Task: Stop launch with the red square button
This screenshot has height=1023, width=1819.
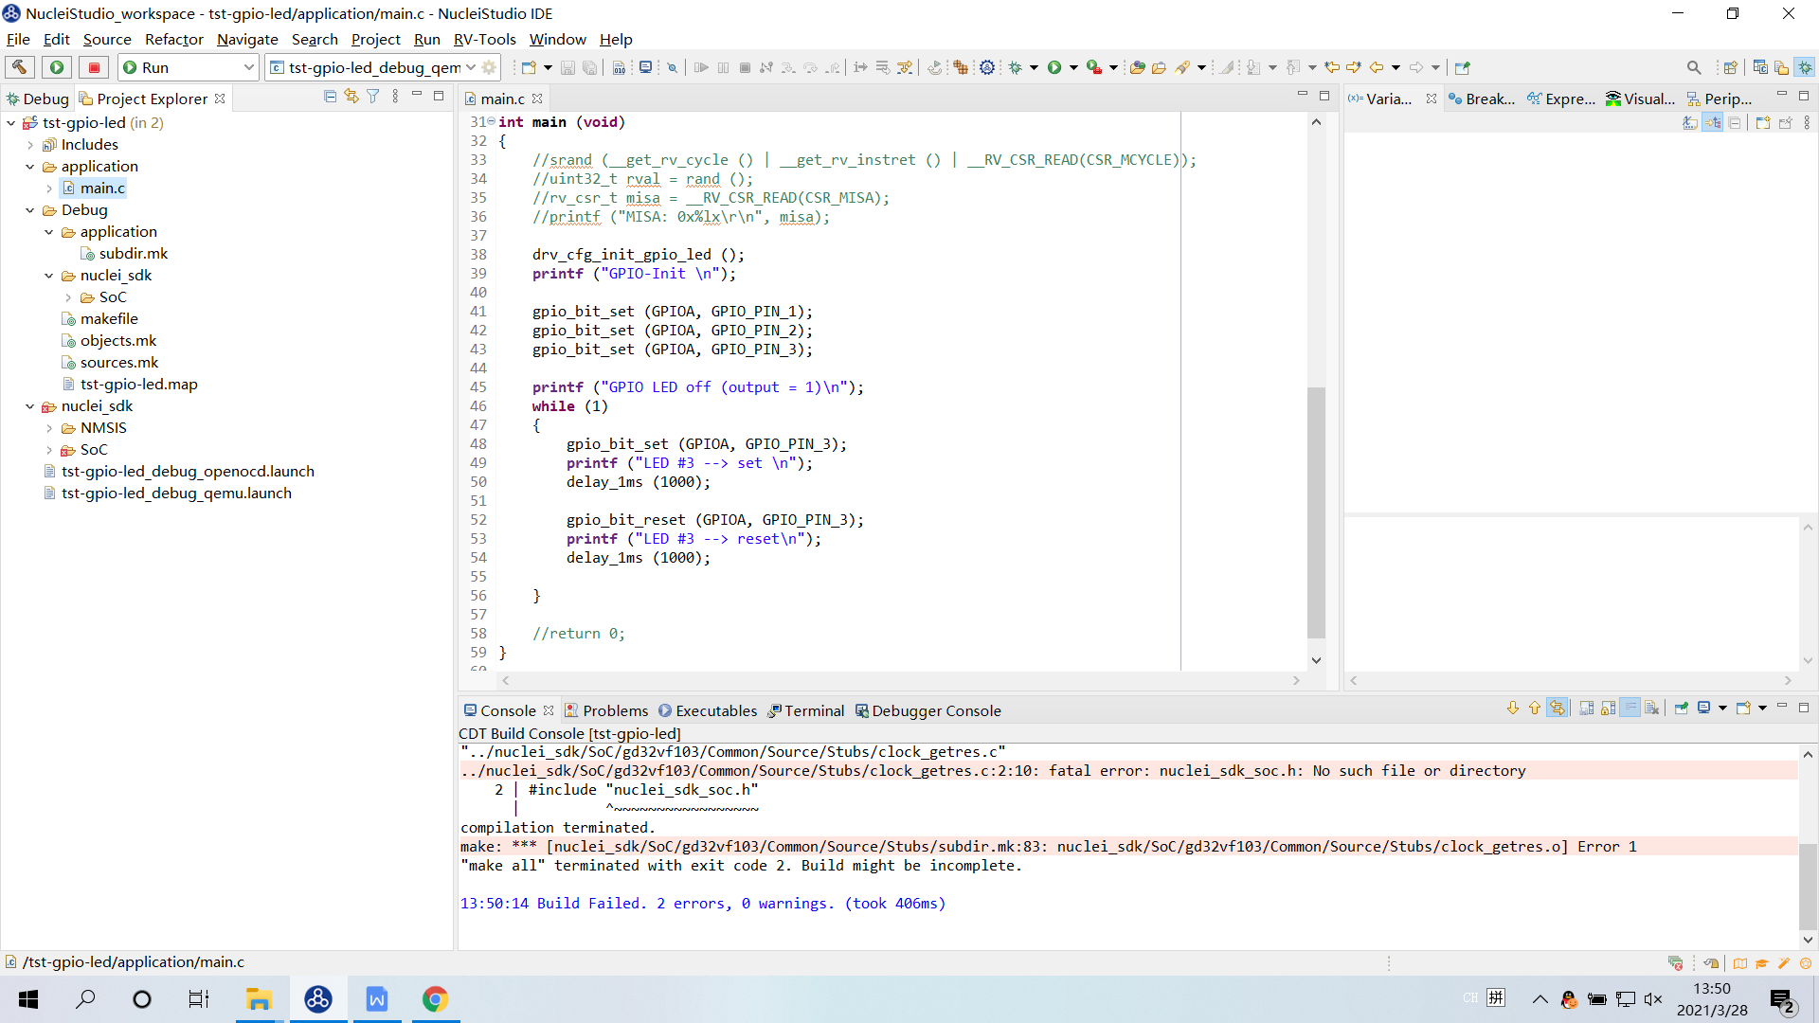Action: click(94, 67)
